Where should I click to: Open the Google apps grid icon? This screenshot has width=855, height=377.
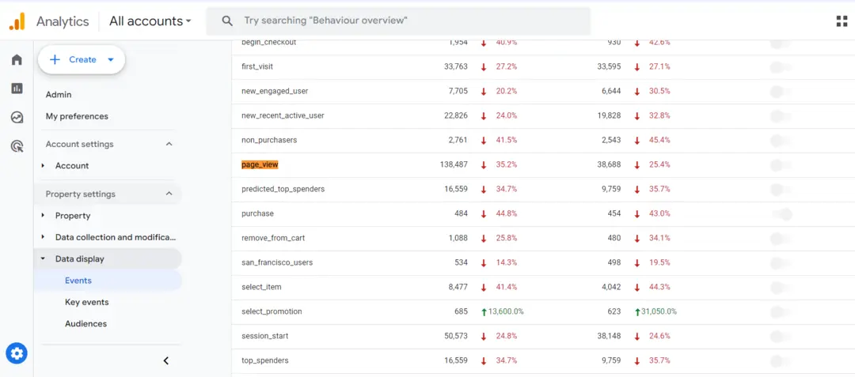[x=842, y=21]
